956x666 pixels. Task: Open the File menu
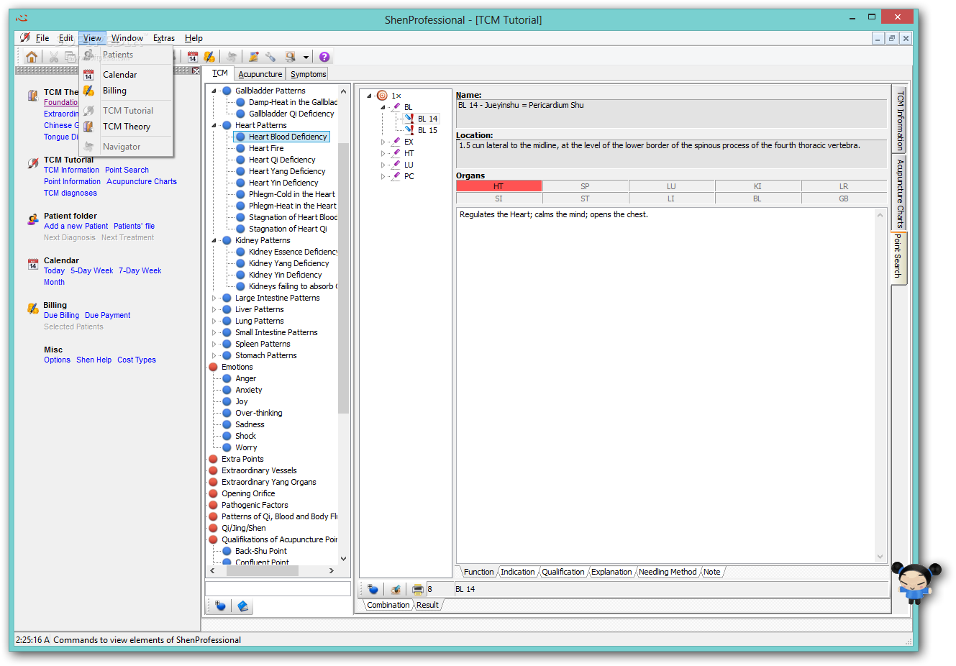click(x=42, y=38)
